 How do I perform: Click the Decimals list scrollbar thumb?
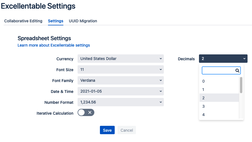241,85
